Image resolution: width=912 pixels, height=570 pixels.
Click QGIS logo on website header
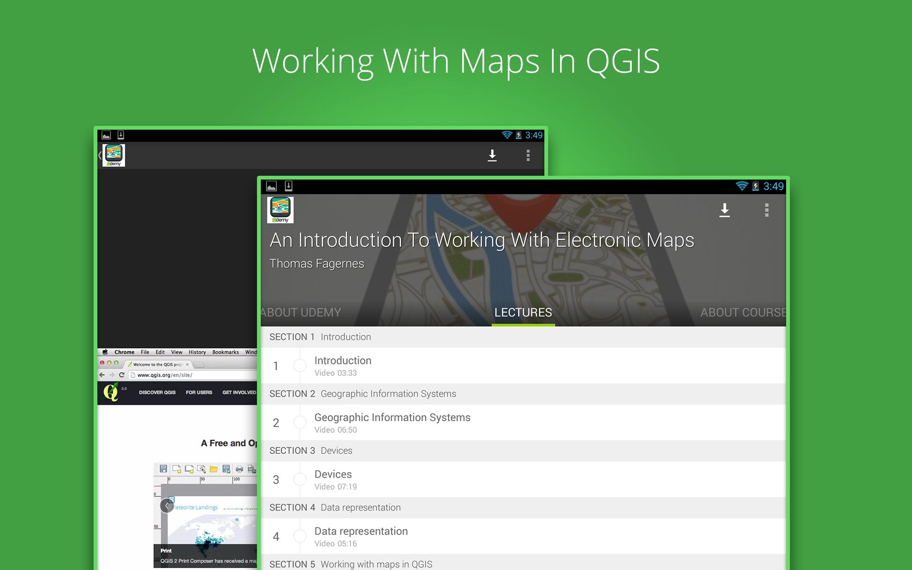(111, 392)
